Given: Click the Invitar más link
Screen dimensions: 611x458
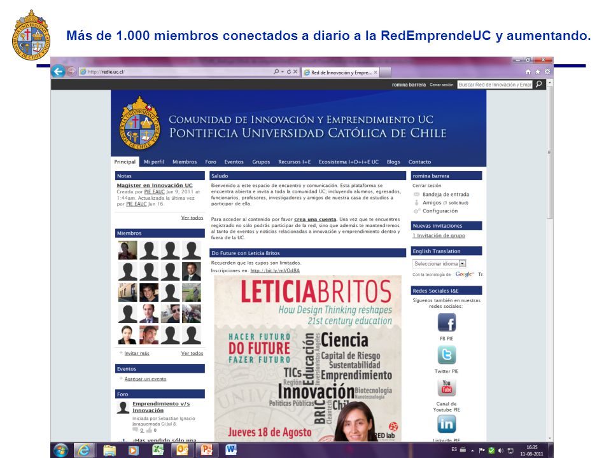Looking at the screenshot, I should click(137, 353).
